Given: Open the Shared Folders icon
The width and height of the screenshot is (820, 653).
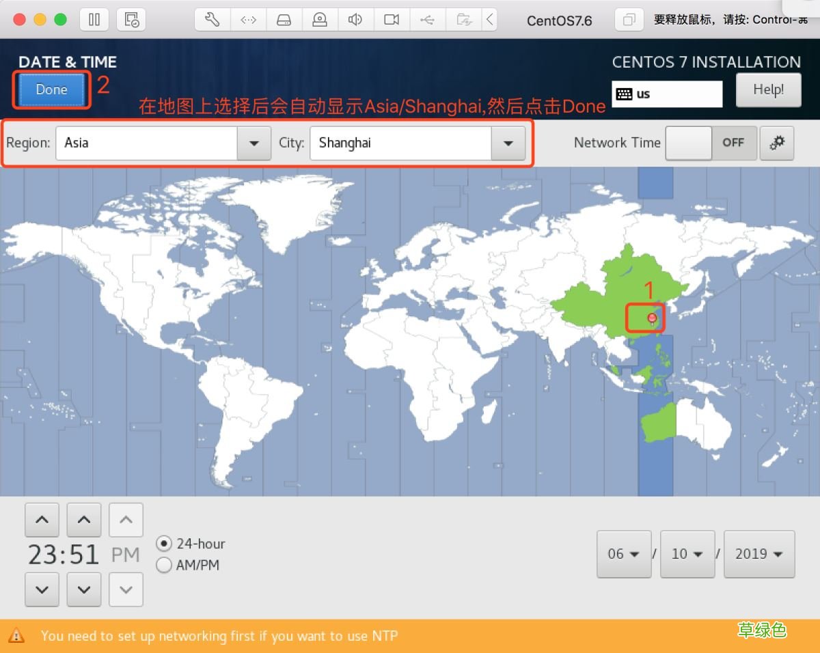Looking at the screenshot, I should tap(463, 20).
